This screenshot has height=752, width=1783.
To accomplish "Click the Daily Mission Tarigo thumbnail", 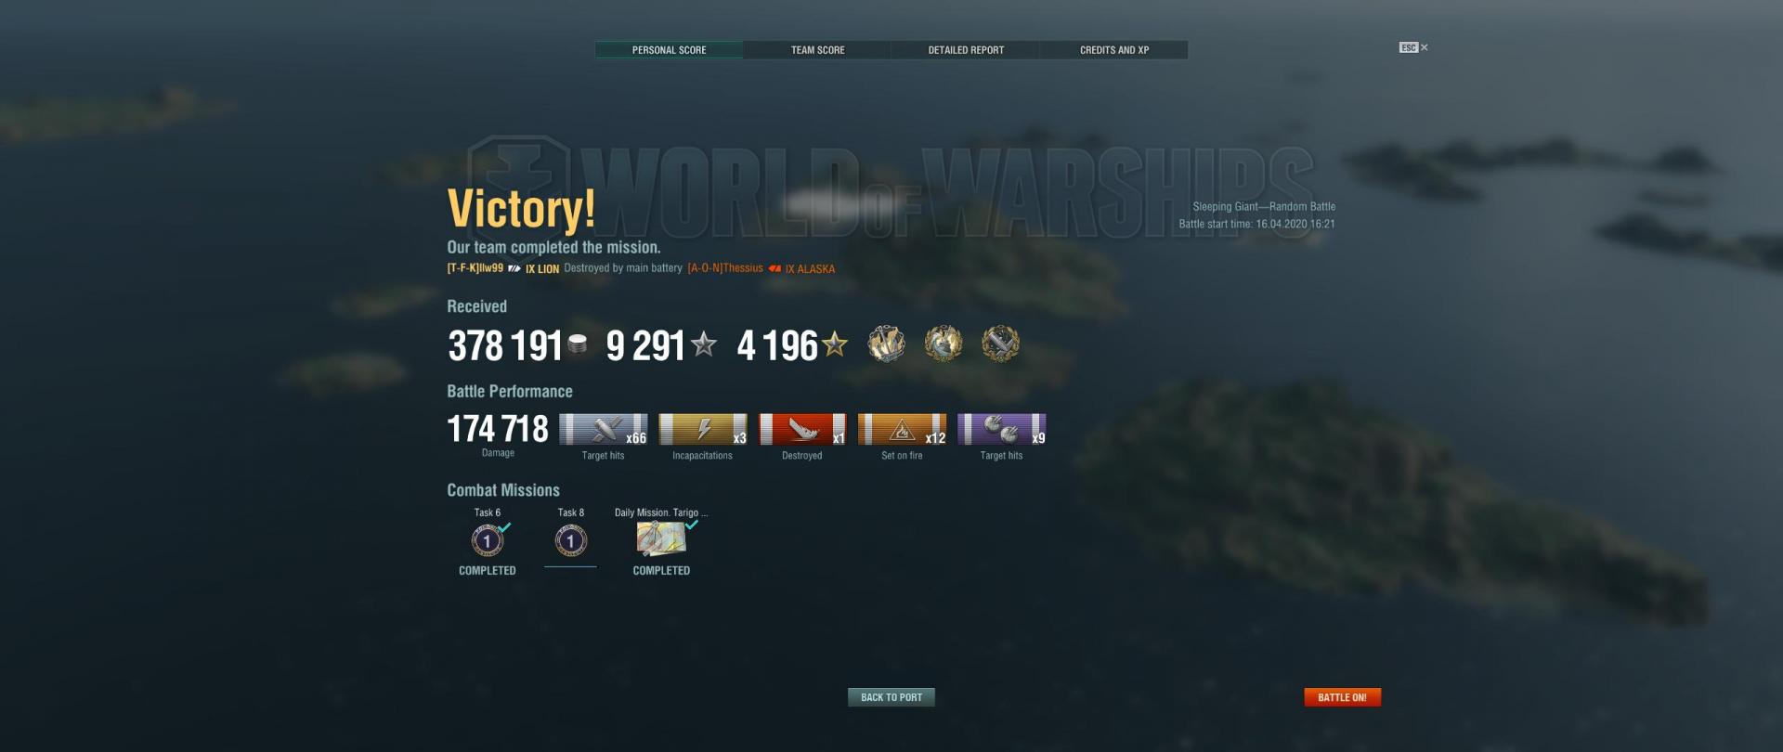I will (x=661, y=538).
